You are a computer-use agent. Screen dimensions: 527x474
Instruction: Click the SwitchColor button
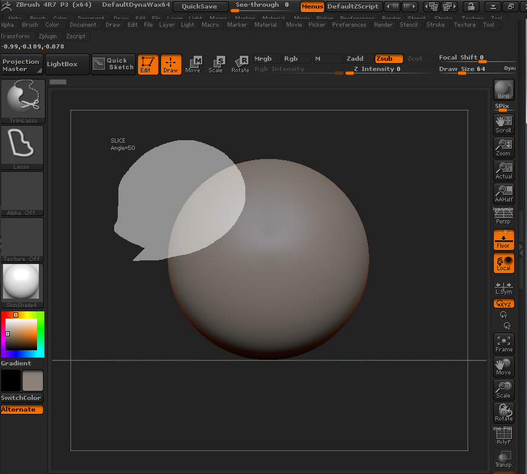(21, 398)
